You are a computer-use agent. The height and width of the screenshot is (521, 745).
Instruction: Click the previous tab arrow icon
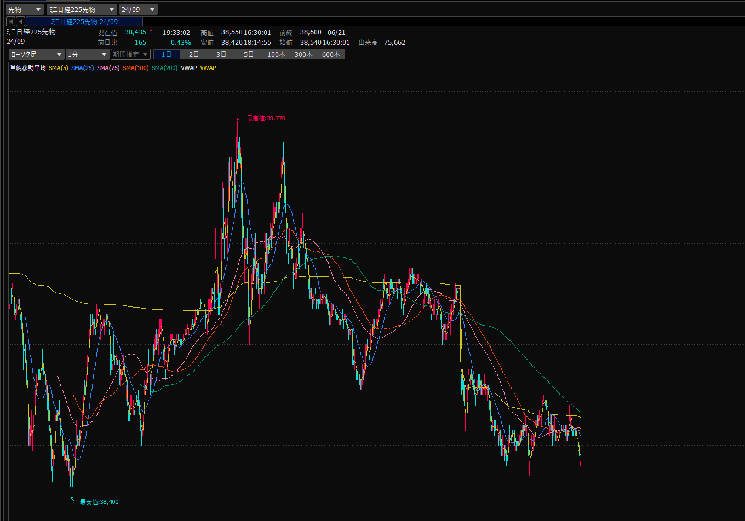point(20,21)
